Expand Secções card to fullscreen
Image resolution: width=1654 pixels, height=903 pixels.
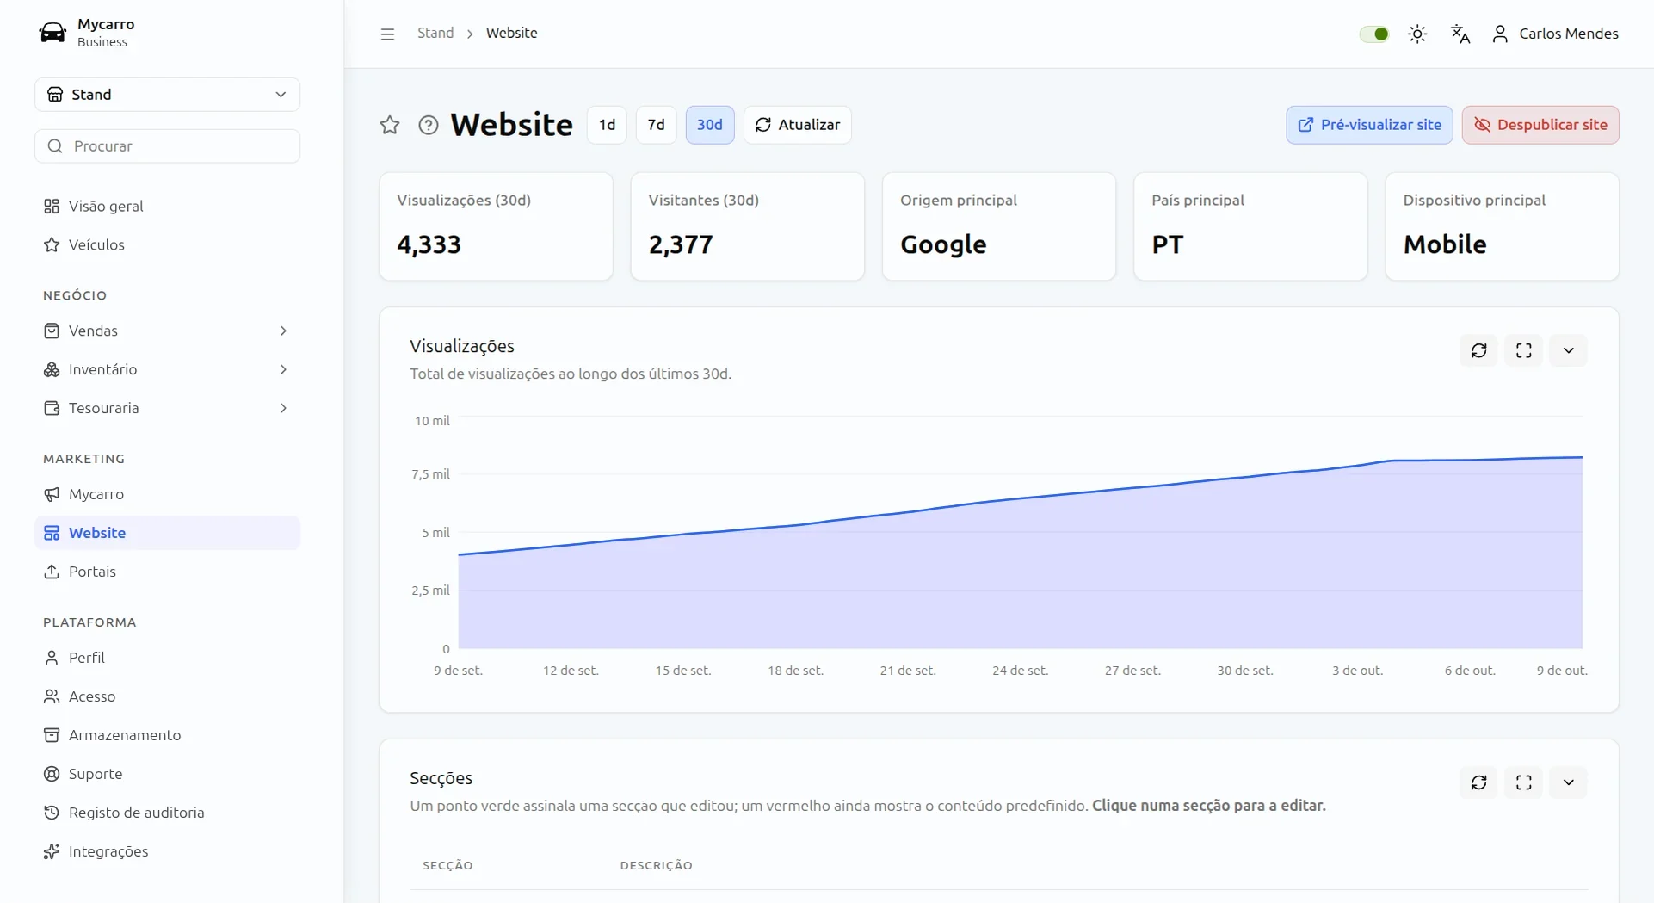click(x=1524, y=782)
